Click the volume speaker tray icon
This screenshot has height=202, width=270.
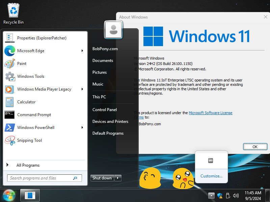tap(236, 196)
